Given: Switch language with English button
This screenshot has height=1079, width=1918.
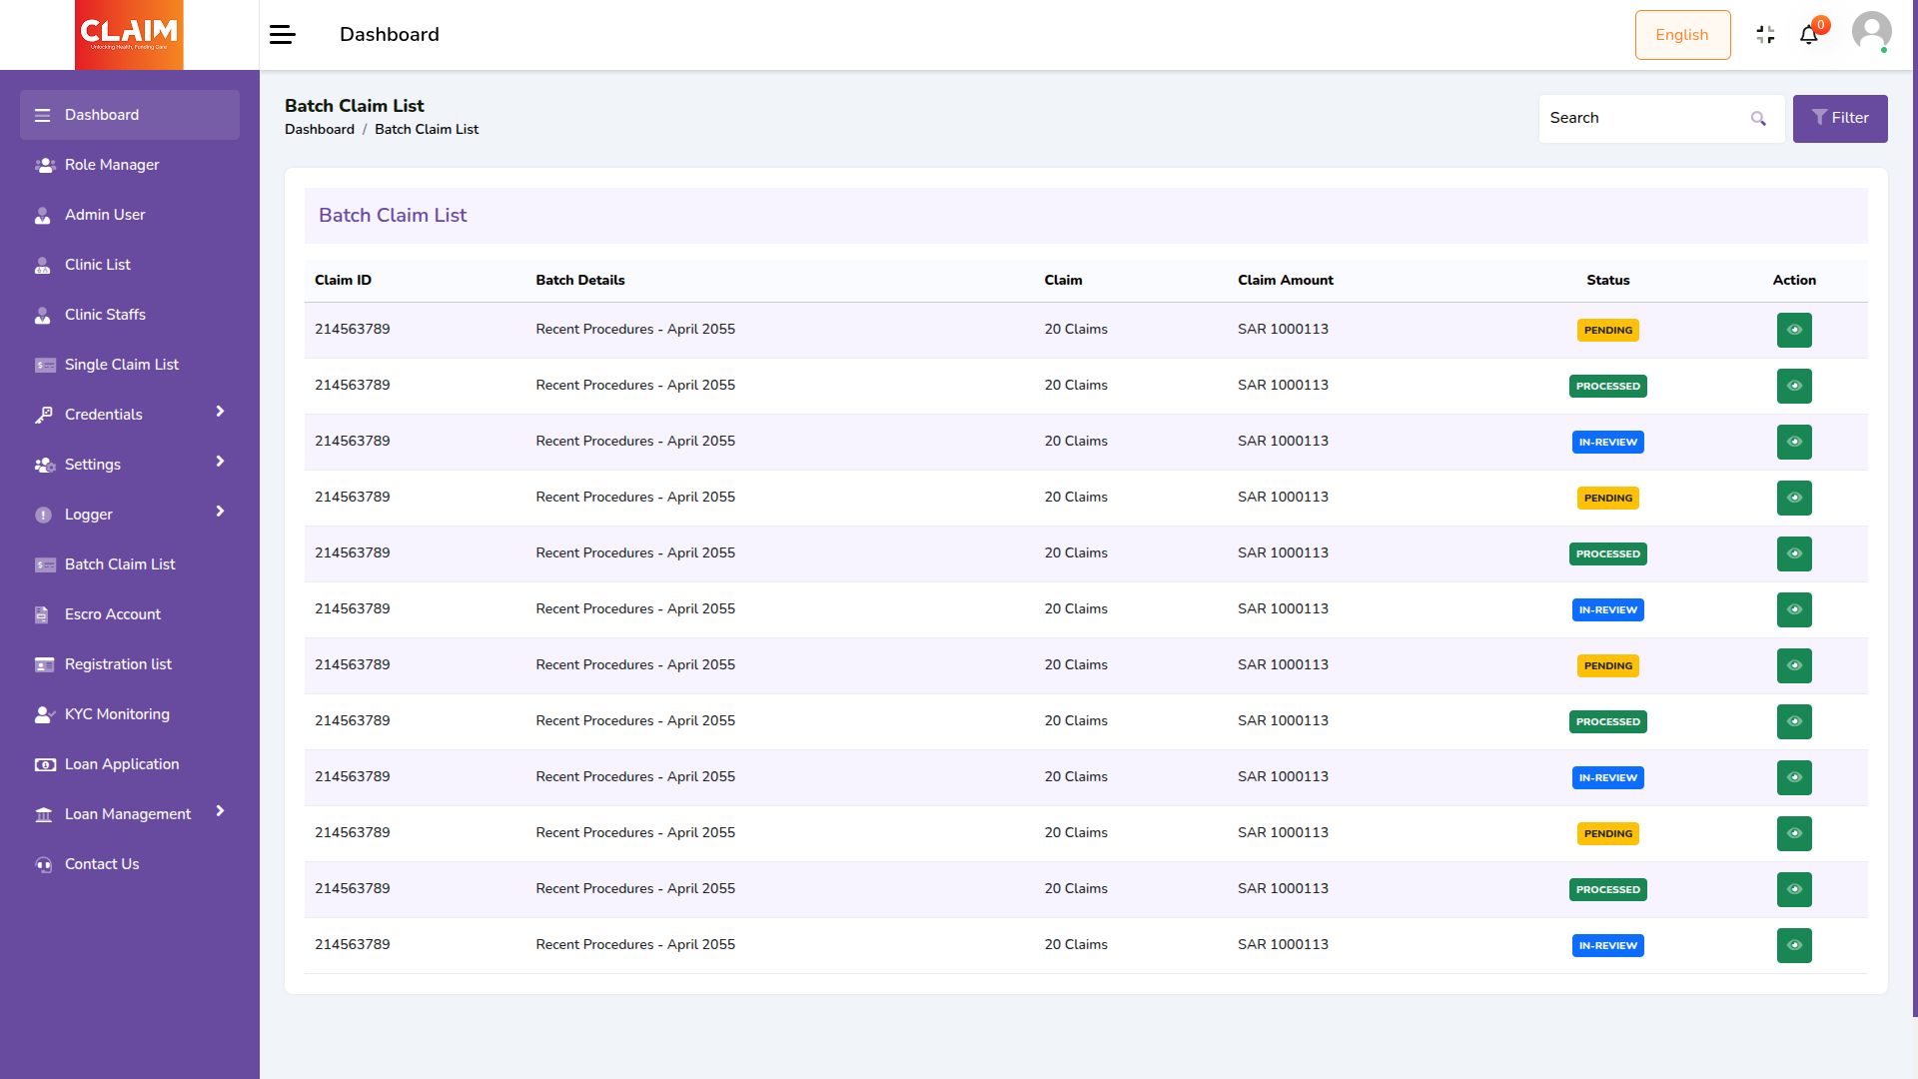Looking at the screenshot, I should point(1682,35).
